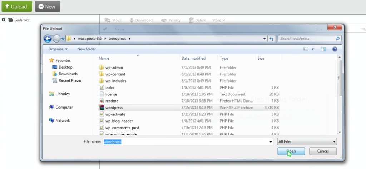Click the blue Help icon

click(335, 49)
